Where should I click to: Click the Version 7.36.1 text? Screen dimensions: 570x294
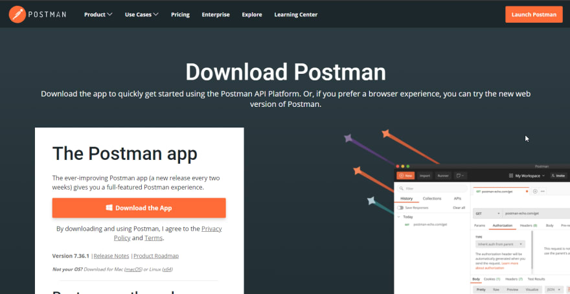71,256
